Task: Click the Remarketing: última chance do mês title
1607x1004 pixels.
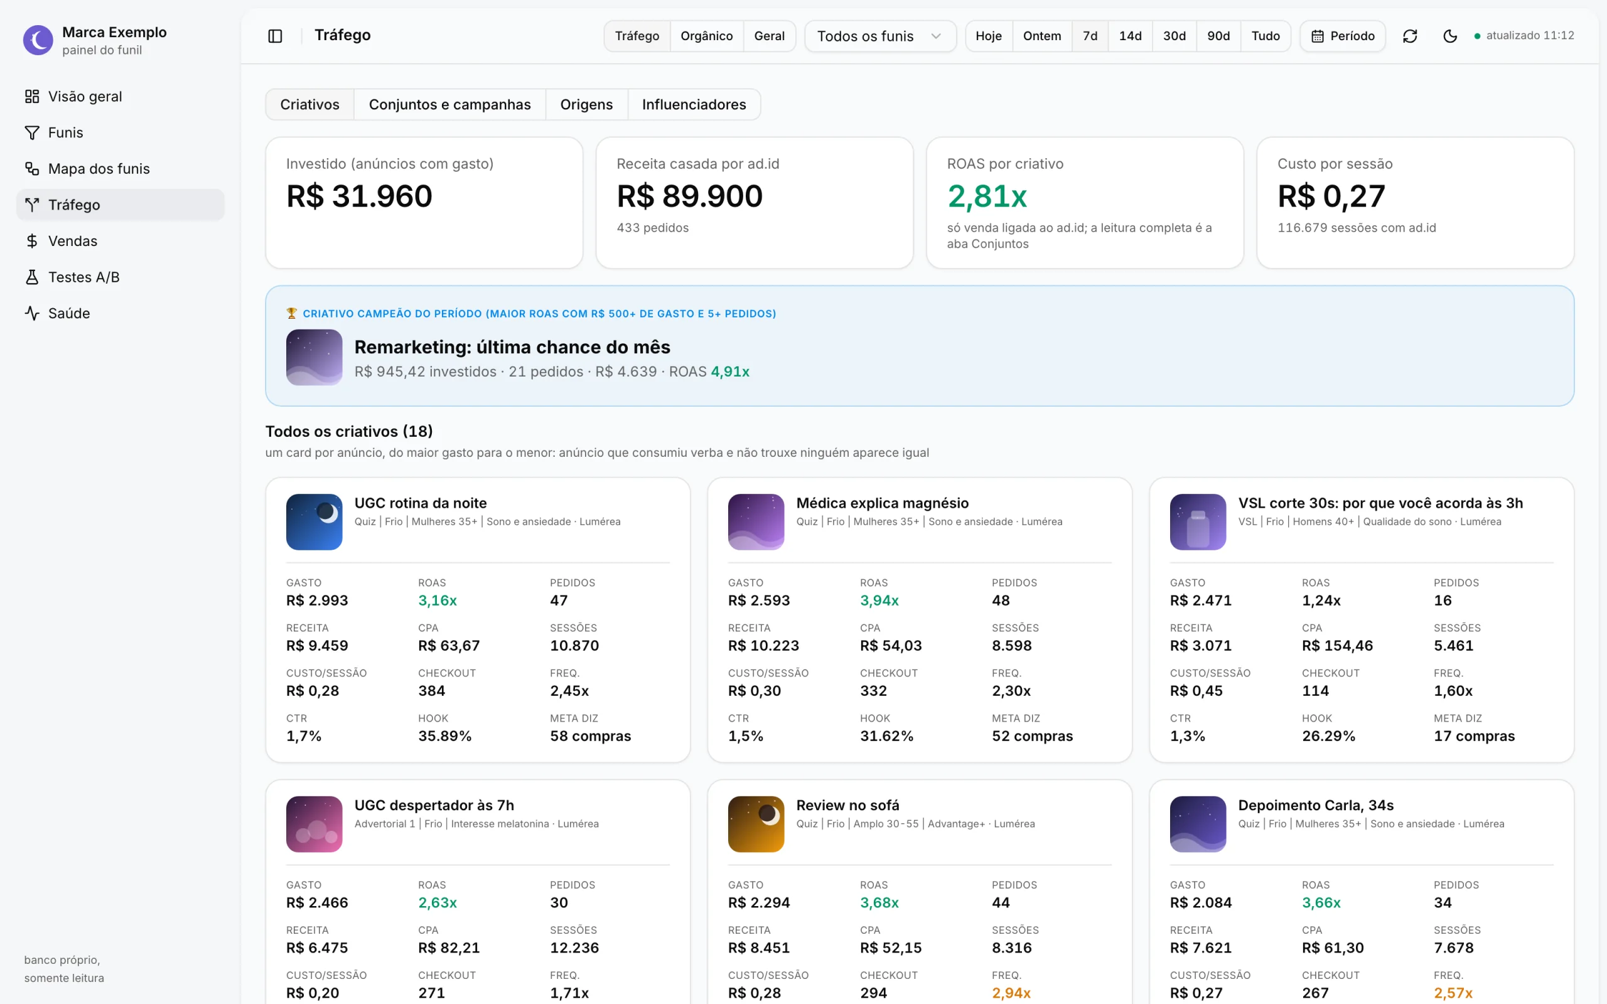Action: tap(512, 347)
